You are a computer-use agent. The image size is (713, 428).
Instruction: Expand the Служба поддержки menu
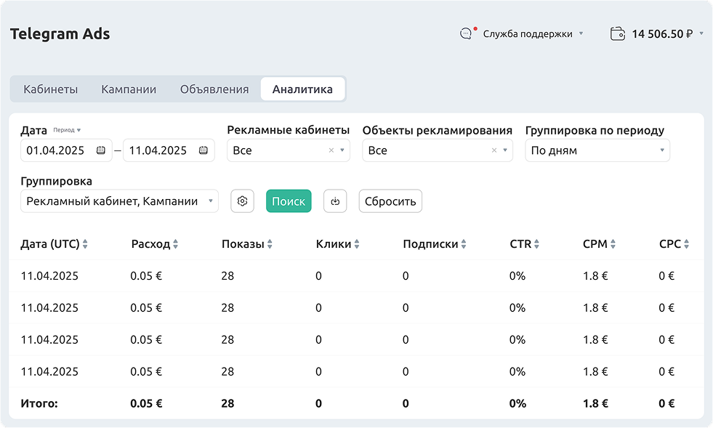pyautogui.click(x=581, y=33)
